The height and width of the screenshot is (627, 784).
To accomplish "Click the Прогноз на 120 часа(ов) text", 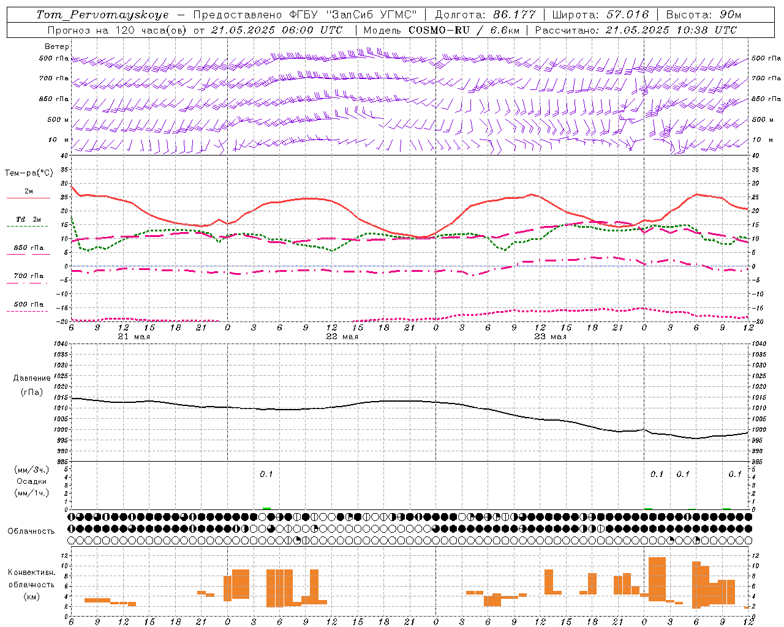I will click(x=118, y=30).
